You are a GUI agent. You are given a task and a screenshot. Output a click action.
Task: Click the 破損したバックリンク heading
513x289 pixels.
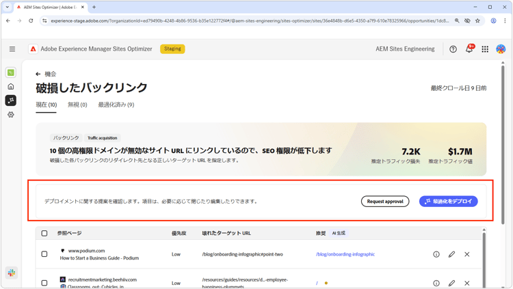pyautogui.click(x=92, y=87)
